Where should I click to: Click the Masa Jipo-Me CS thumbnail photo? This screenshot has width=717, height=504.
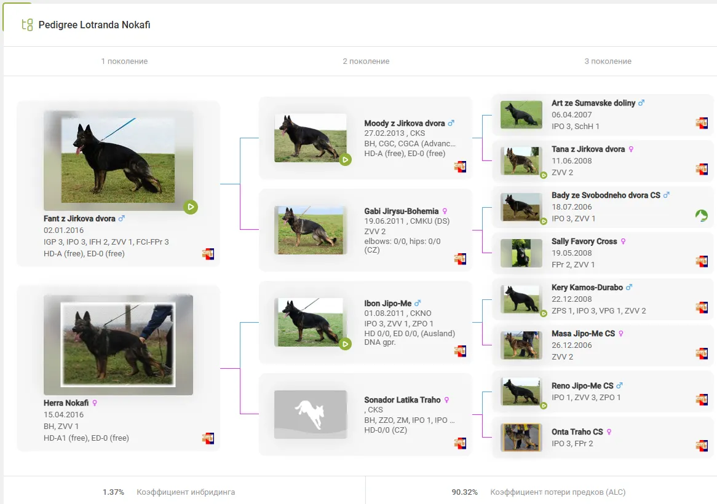521,345
